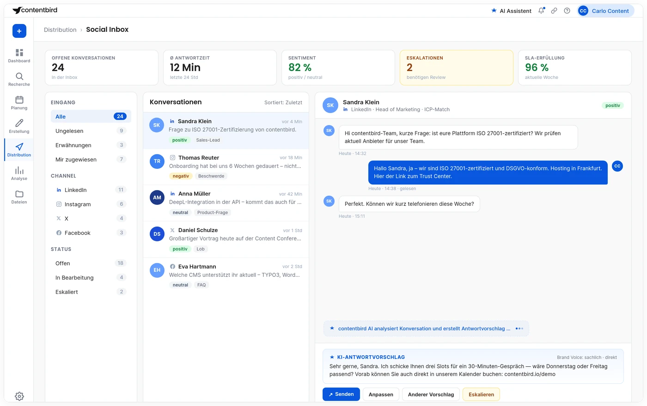Image resolution: width=647 pixels, height=406 pixels.
Task: Click the link icon in header
Action: (554, 11)
